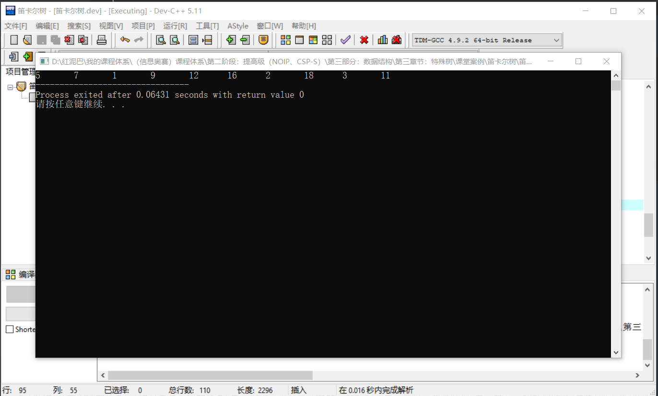
Task: Click the Syntax Check checkmark icon
Action: pyautogui.click(x=345, y=40)
